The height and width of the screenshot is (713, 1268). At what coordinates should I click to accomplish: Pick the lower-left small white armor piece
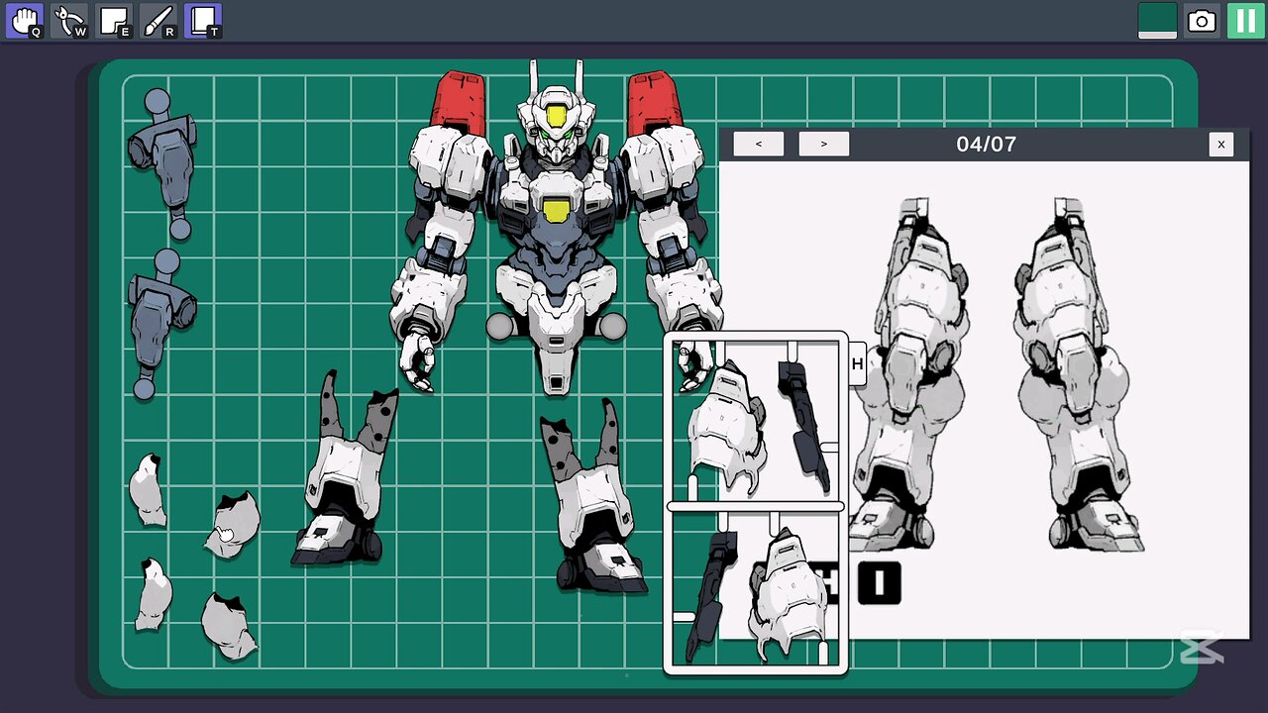153,594
